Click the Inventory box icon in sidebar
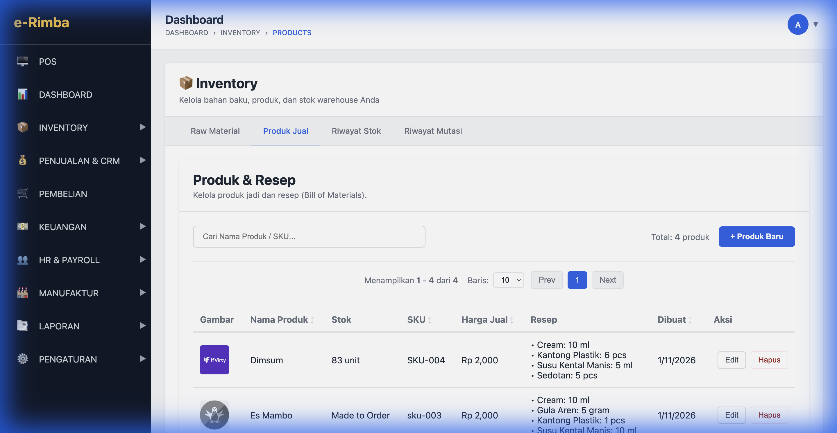Screen dimensions: 837x433 22,127
